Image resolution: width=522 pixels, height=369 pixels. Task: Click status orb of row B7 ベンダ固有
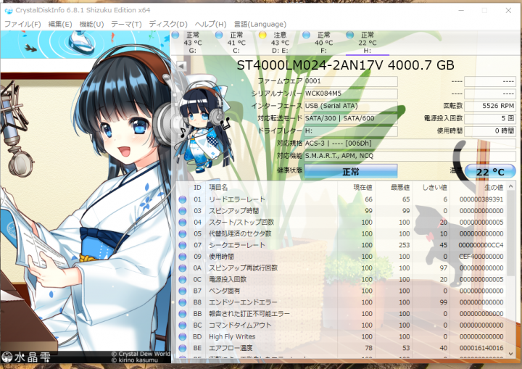pos(183,291)
